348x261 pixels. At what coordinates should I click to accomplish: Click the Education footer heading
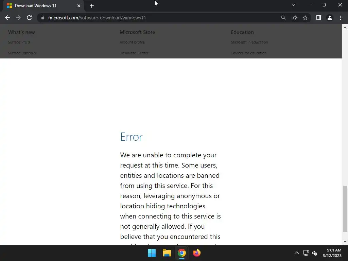242,32
